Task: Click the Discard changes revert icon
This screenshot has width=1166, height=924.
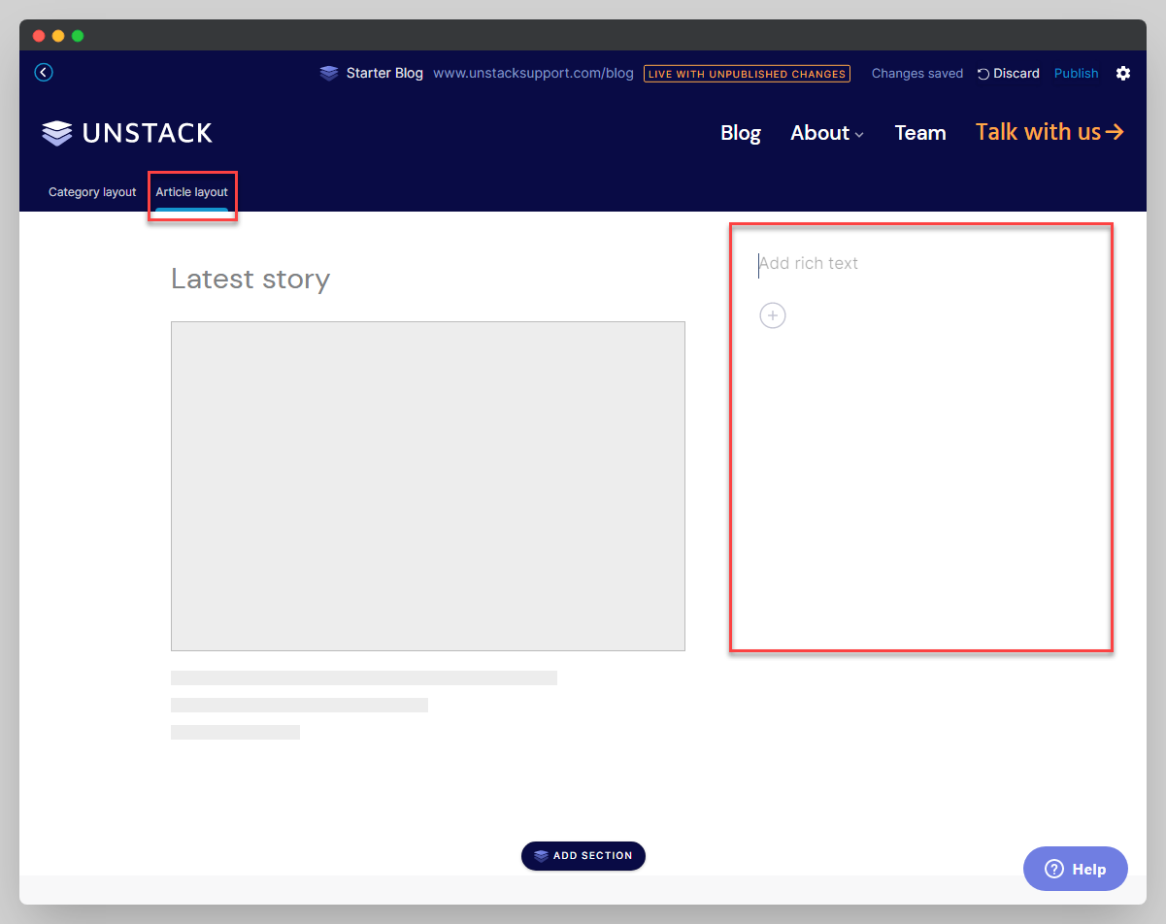Action: (983, 73)
